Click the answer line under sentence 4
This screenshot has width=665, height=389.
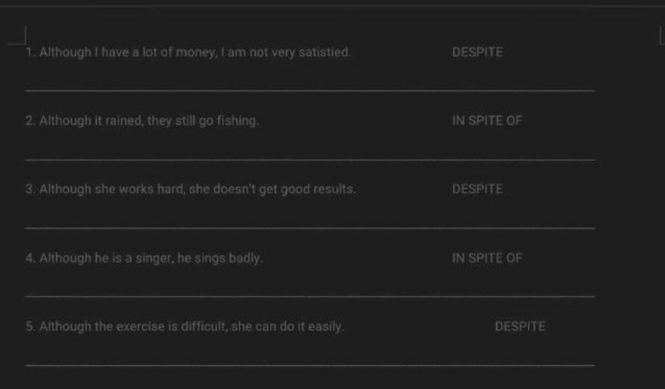(310, 297)
